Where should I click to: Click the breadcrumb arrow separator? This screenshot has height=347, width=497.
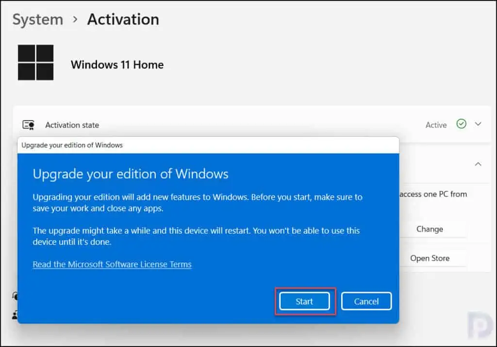(x=75, y=20)
